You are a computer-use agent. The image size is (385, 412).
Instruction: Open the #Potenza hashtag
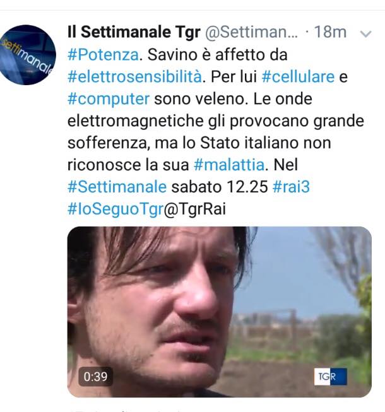coord(103,55)
